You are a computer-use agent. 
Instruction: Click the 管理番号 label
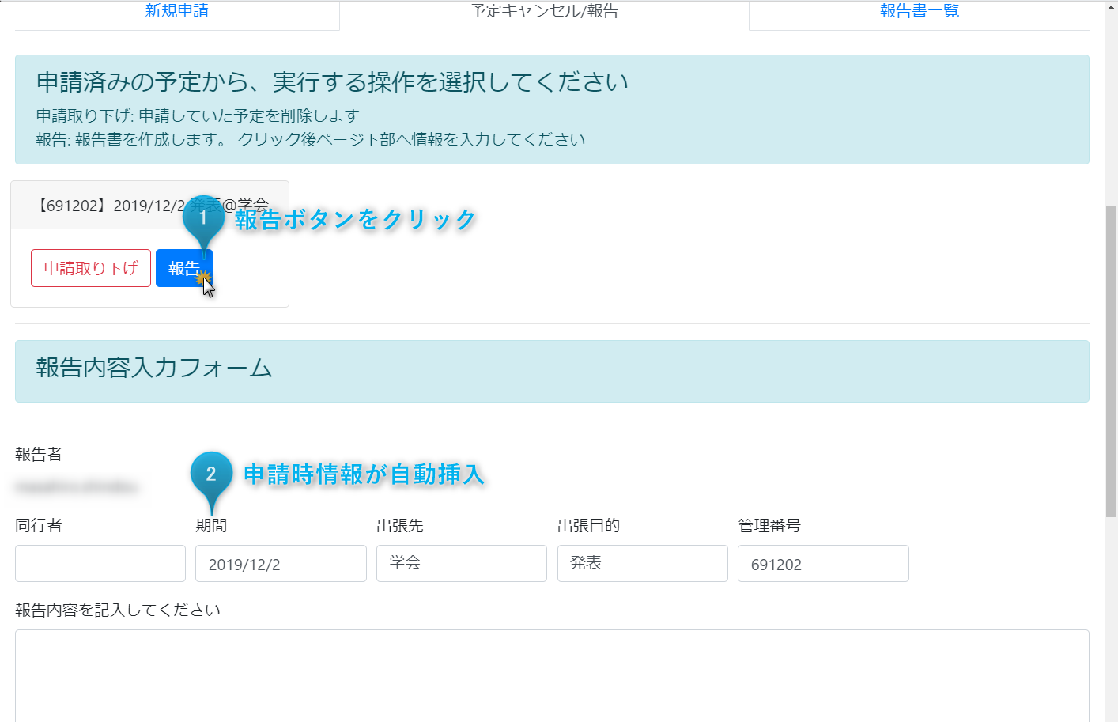point(769,525)
